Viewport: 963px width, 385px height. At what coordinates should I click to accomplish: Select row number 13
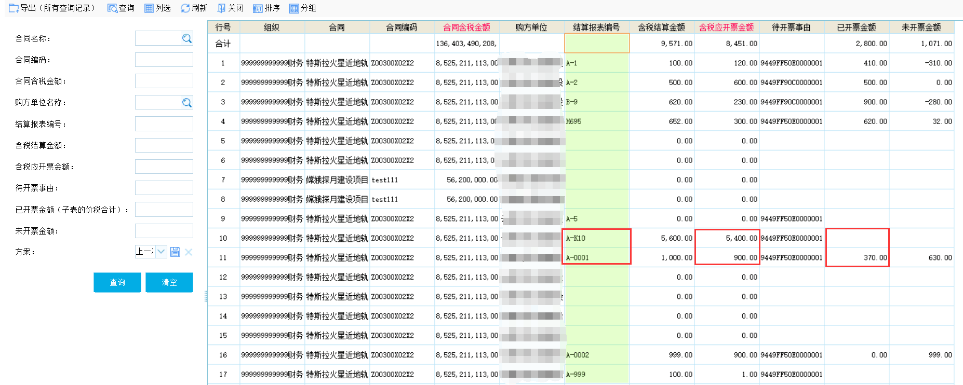(x=223, y=297)
